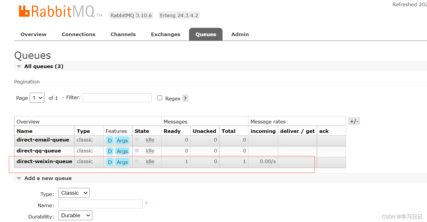Click the D badge of direct-weixin-queue
This screenshot has height=222, width=427.
point(110,162)
